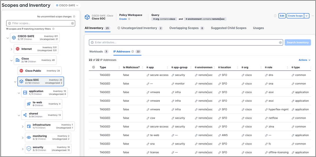Expand the infrastructure tree node
The height and width of the screenshot is (157, 316).
point(23,127)
